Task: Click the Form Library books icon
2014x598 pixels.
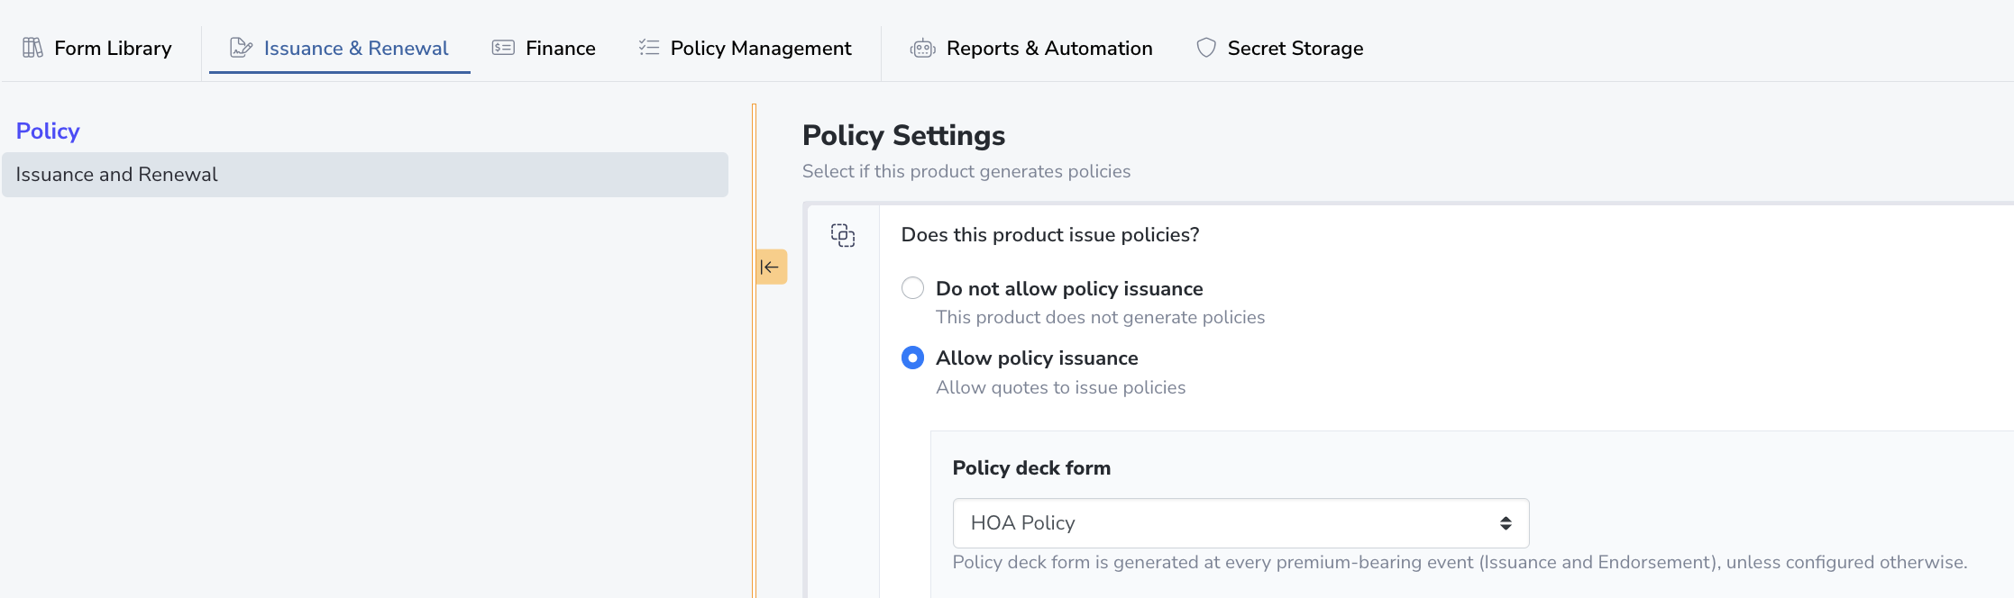Action: coord(32,48)
